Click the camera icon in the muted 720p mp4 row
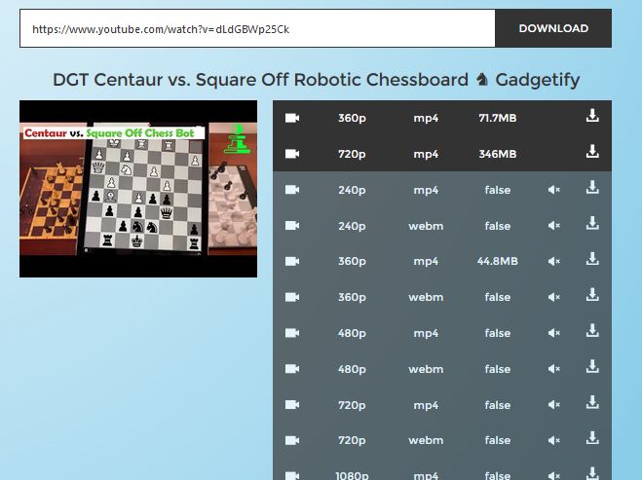Image resolution: width=642 pixels, height=480 pixels. 292,405
